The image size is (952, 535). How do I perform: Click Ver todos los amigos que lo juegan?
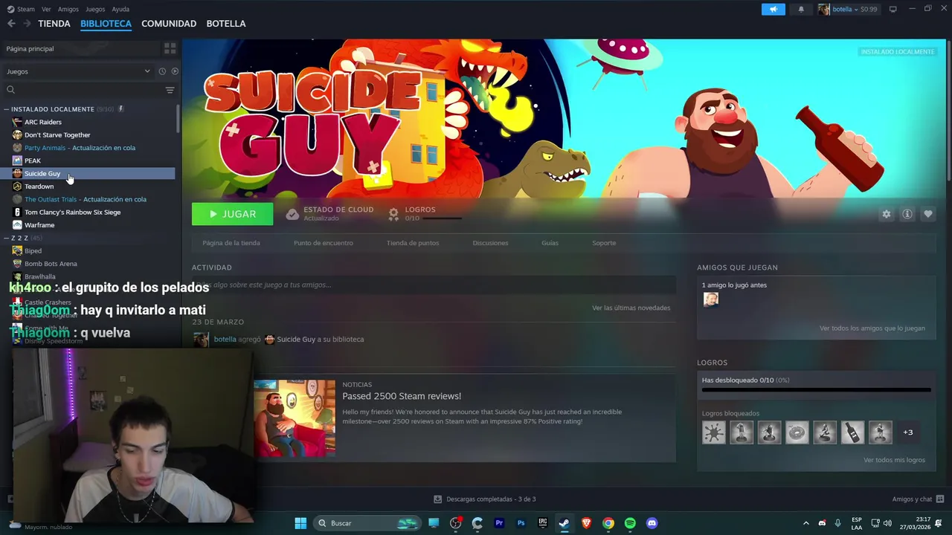point(872,328)
